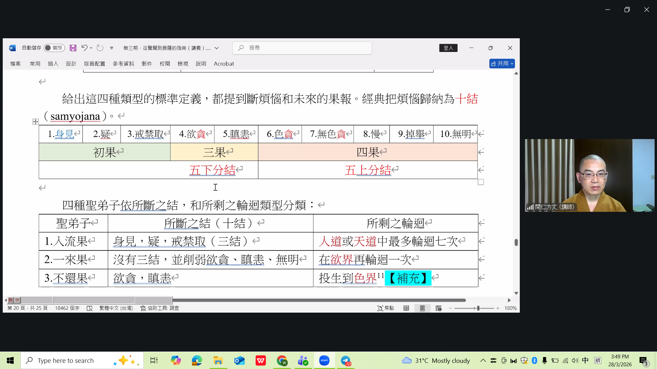Open spelling check icon in status bar

coord(90,308)
